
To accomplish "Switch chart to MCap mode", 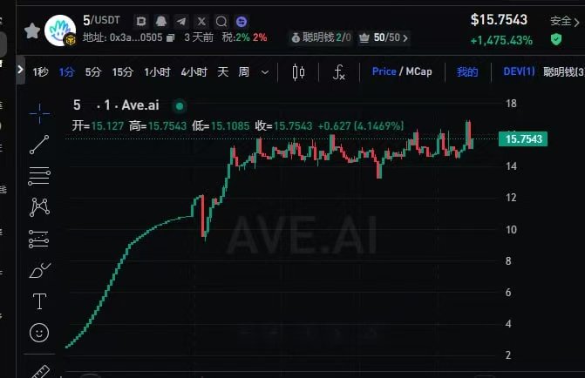I will click(x=418, y=71).
